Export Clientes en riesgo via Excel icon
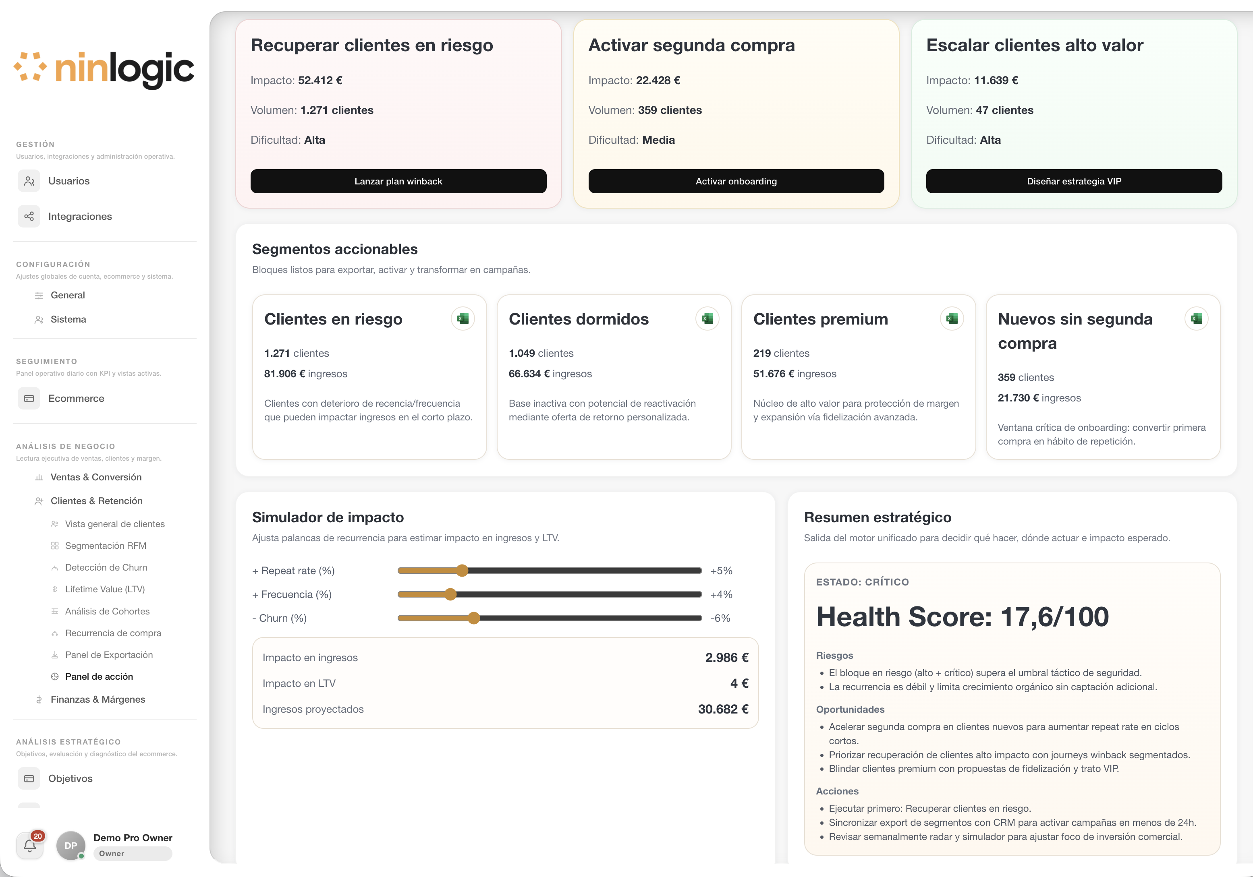Viewport: 1253px width, 877px height. [x=463, y=319]
